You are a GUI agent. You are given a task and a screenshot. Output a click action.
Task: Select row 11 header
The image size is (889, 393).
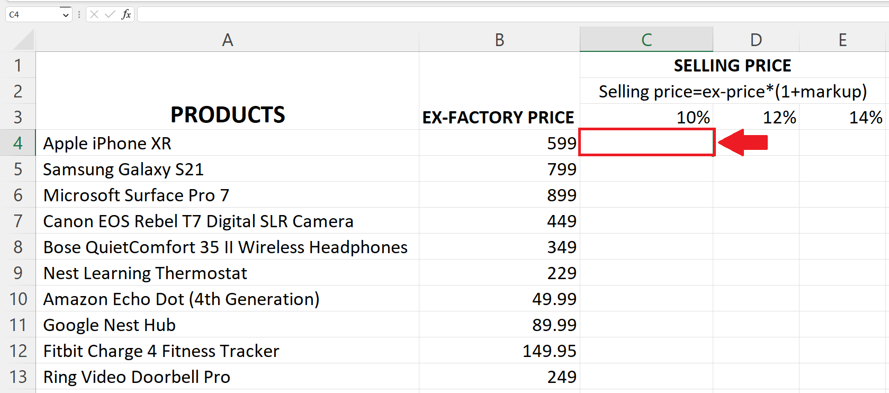(18, 325)
